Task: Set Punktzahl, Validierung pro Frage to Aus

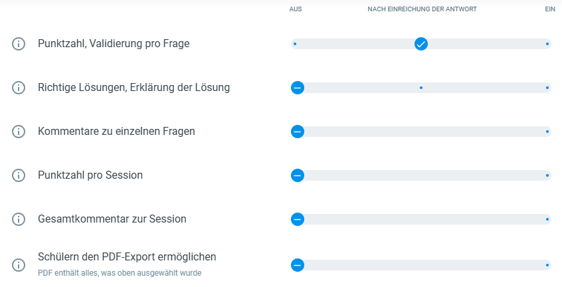Action: 295,44
